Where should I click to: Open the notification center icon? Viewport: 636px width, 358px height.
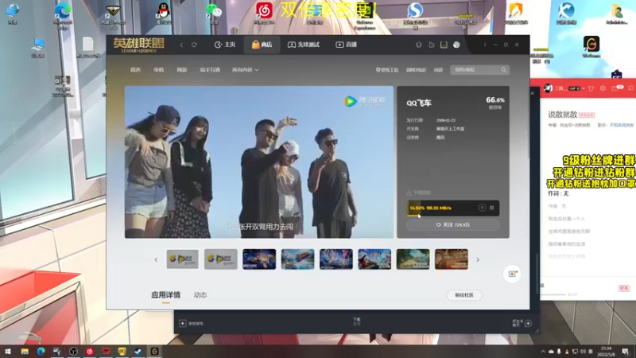coord(626,352)
